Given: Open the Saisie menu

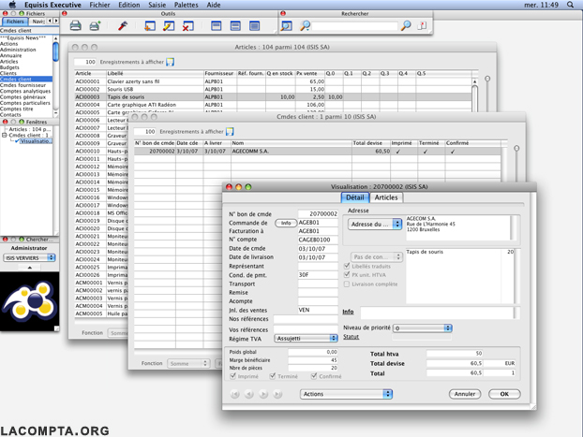Looking at the screenshot, I should tap(157, 5).
